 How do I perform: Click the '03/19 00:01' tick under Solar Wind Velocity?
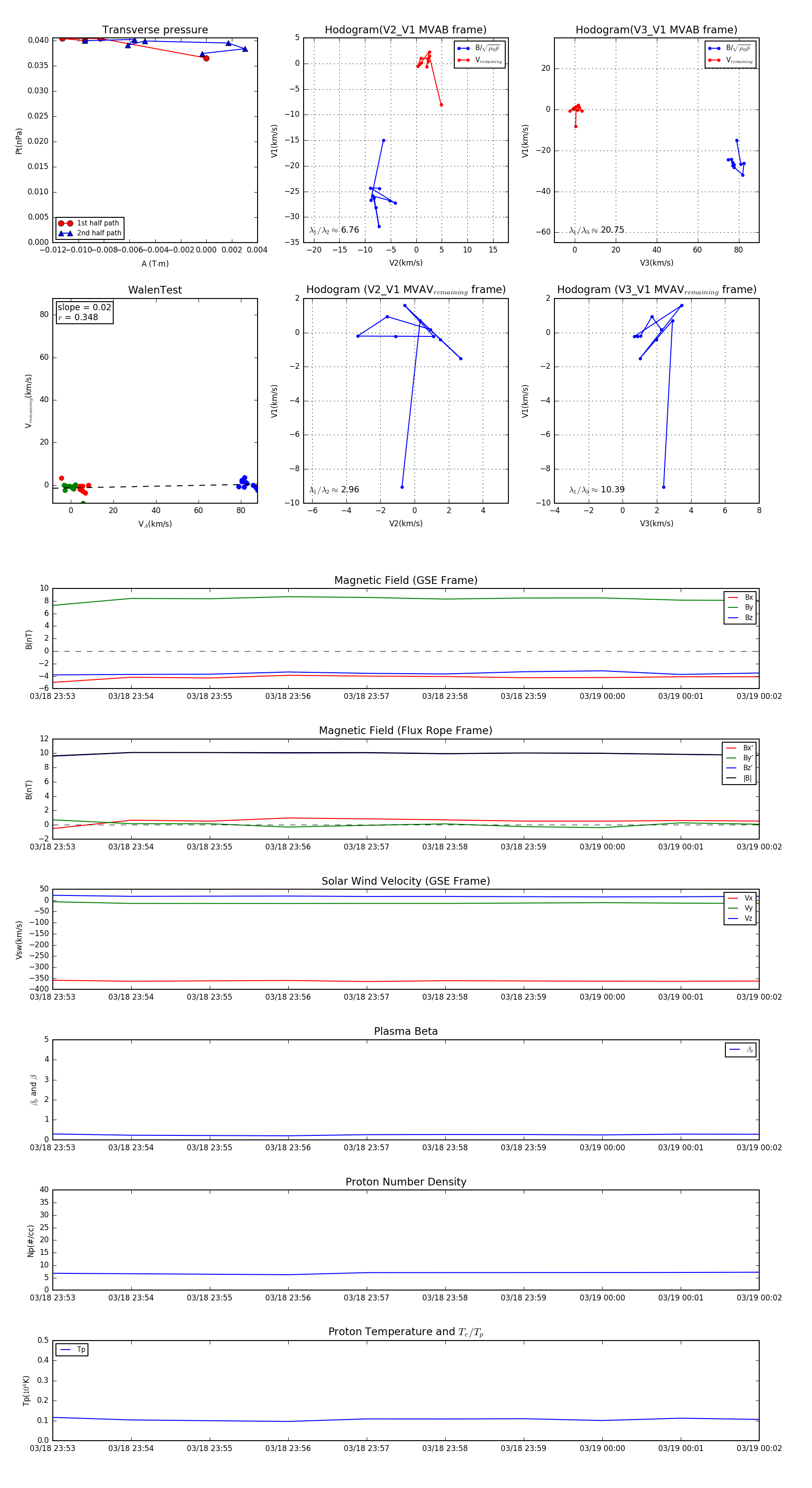click(681, 997)
